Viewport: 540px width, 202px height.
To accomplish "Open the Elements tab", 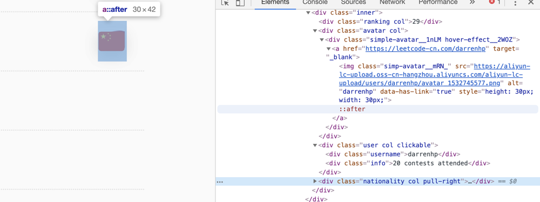I will [x=275, y=2].
